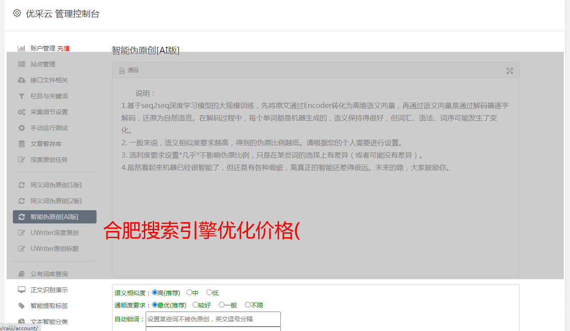
Task: Open UWriter深度原创 page
Action: pyautogui.click(x=54, y=233)
